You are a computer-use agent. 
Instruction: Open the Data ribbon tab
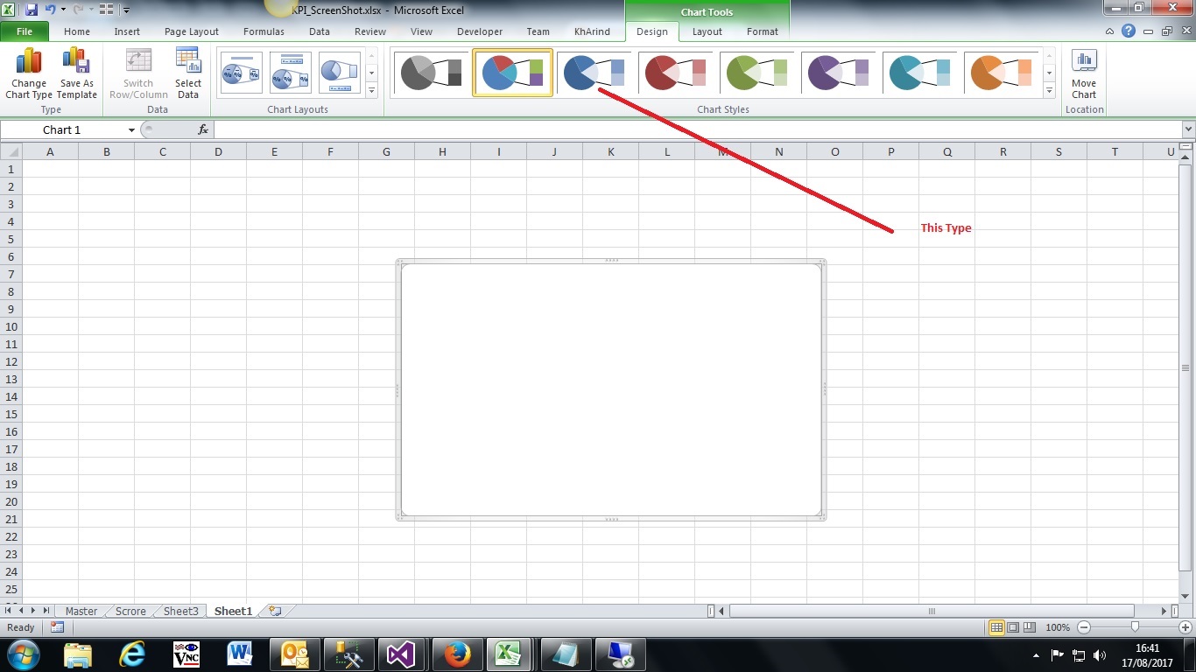(320, 31)
